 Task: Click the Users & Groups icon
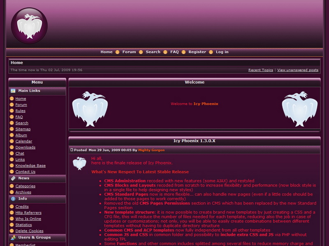[13, 237]
